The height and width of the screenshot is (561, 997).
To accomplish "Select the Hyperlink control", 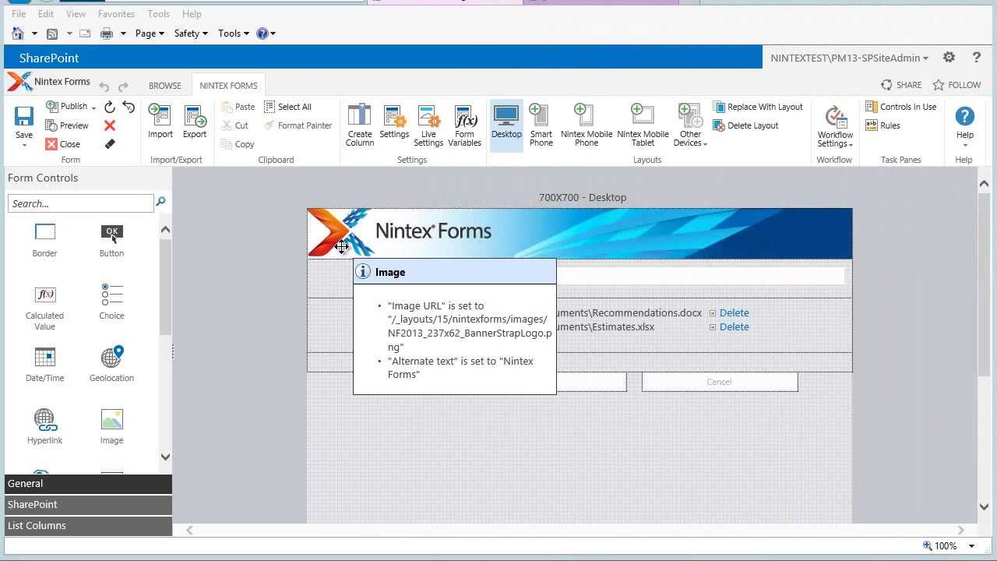I will pos(44,427).
